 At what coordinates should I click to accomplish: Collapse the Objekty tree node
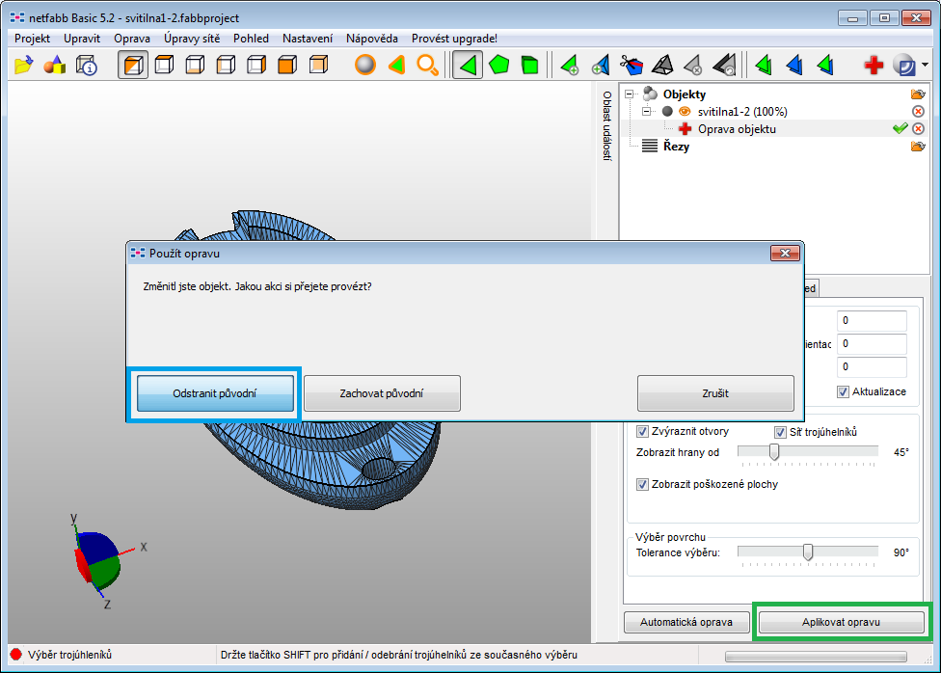coord(631,94)
